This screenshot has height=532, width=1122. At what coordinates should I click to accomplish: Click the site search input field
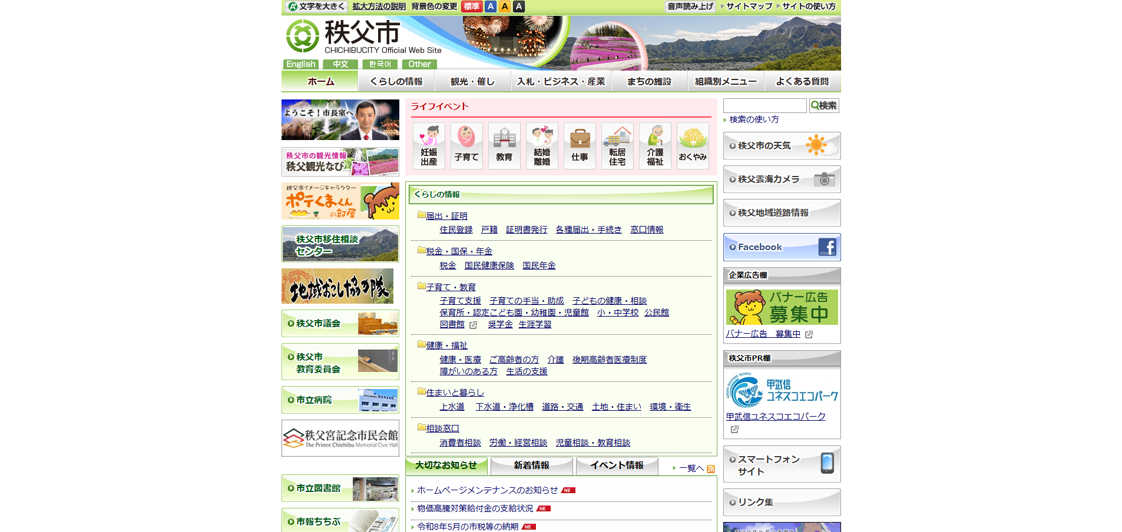[765, 105]
